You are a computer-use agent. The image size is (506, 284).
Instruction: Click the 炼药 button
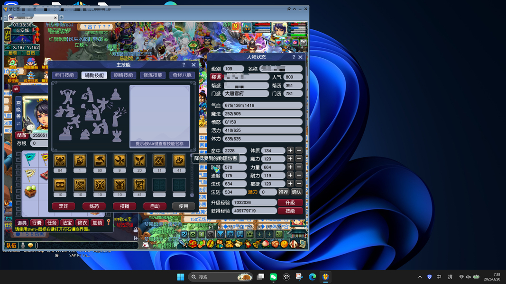pos(94,206)
